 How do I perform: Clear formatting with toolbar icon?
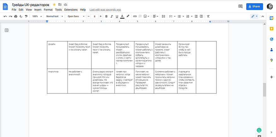point(208,16)
